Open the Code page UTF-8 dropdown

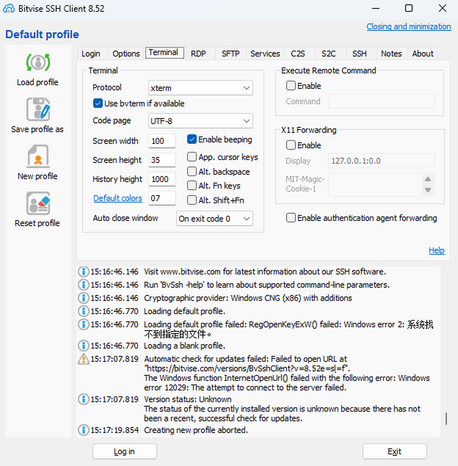coord(200,121)
